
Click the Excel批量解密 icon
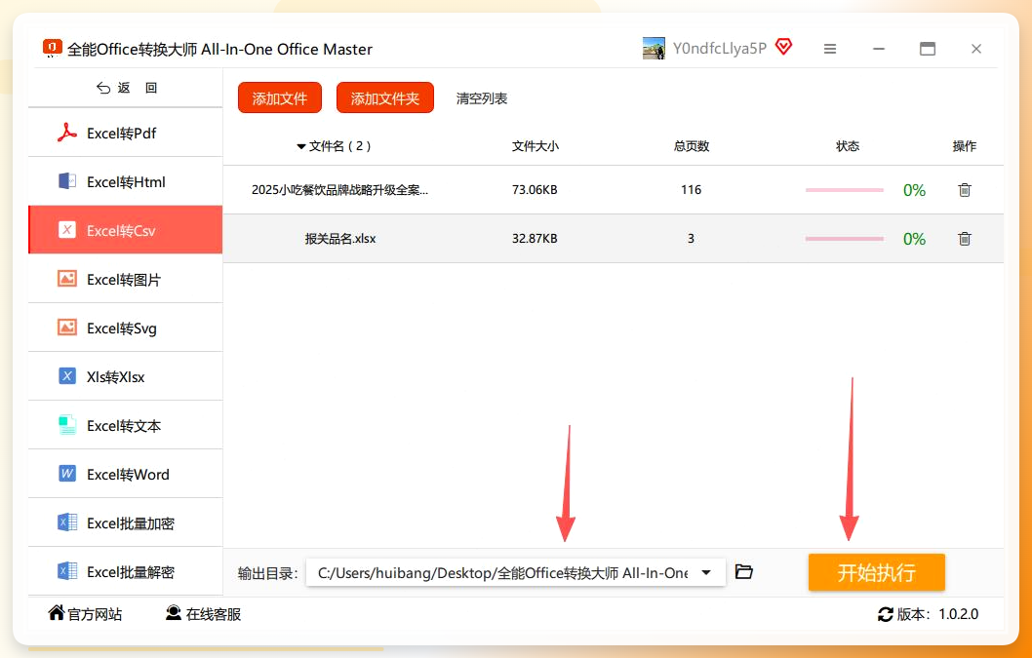coord(67,570)
